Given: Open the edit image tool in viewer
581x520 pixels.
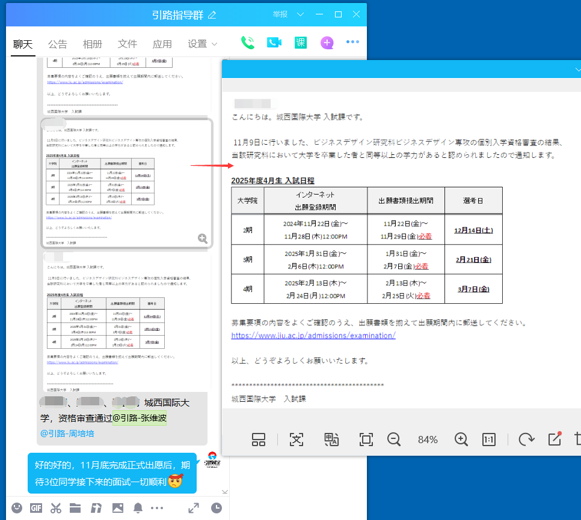Looking at the screenshot, I should (x=555, y=438).
